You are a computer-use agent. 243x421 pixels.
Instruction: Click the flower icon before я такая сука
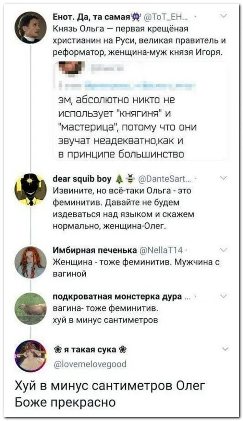59,350
